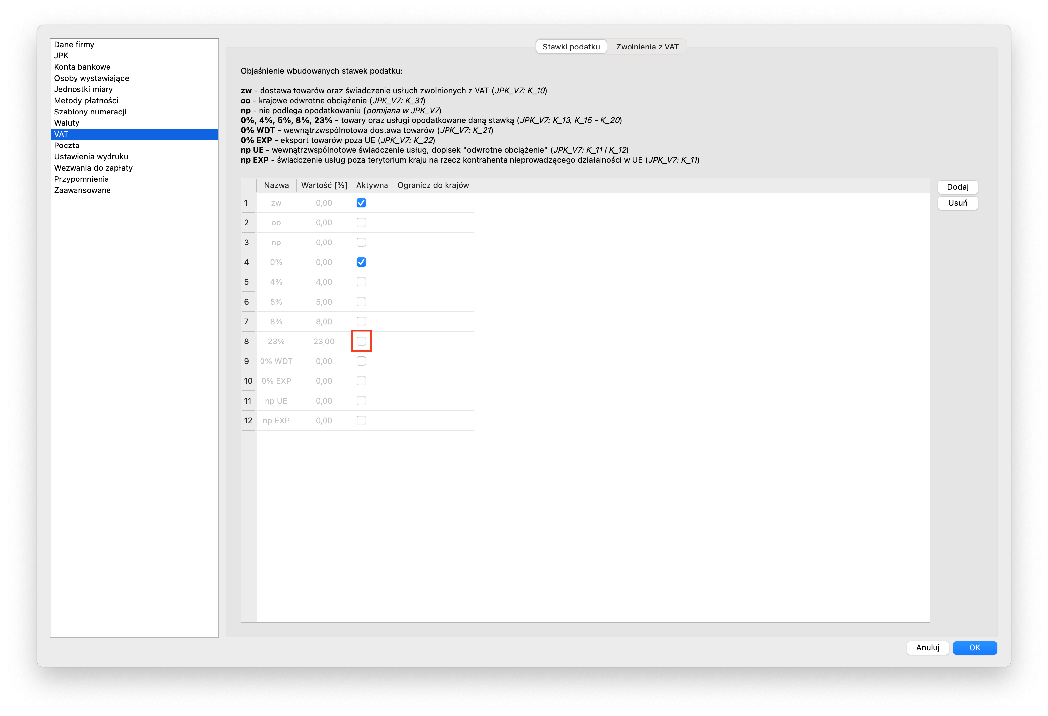Activate the np UE rate checkbox
1048x716 pixels.
[361, 401]
